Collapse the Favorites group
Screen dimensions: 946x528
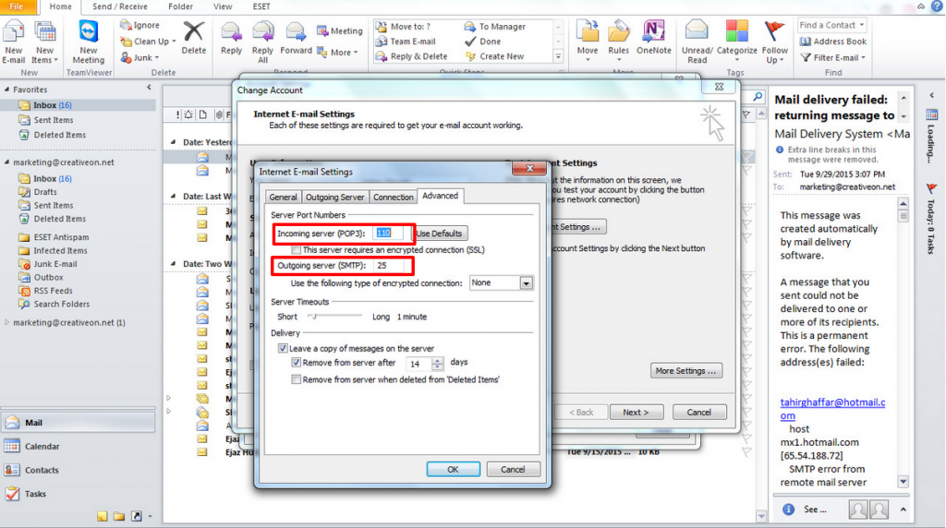[7, 90]
